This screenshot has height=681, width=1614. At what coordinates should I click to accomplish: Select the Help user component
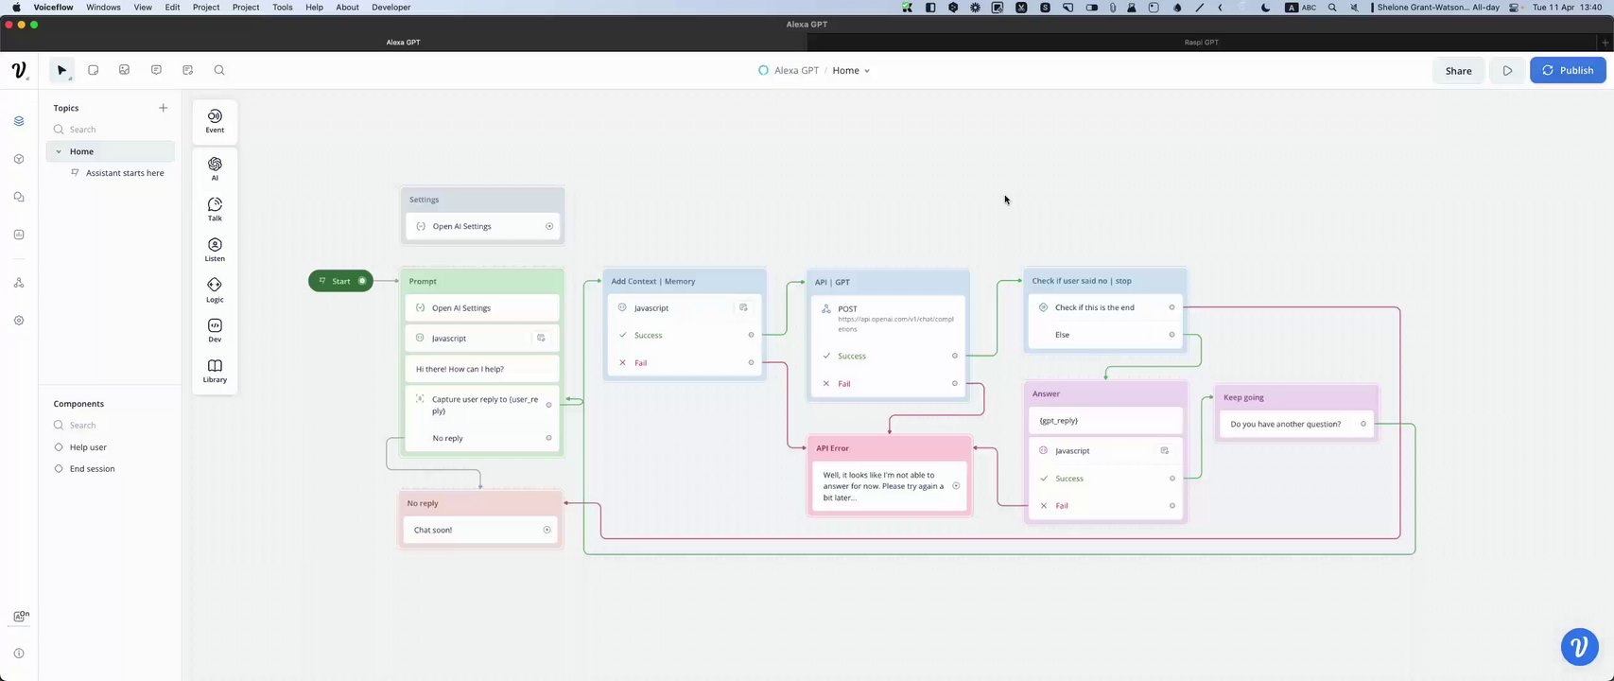(x=88, y=447)
